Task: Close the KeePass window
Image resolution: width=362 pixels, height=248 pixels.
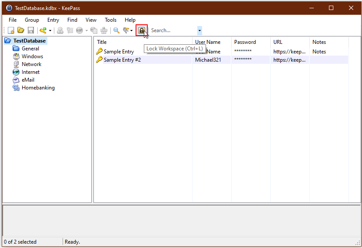Action: [351, 8]
